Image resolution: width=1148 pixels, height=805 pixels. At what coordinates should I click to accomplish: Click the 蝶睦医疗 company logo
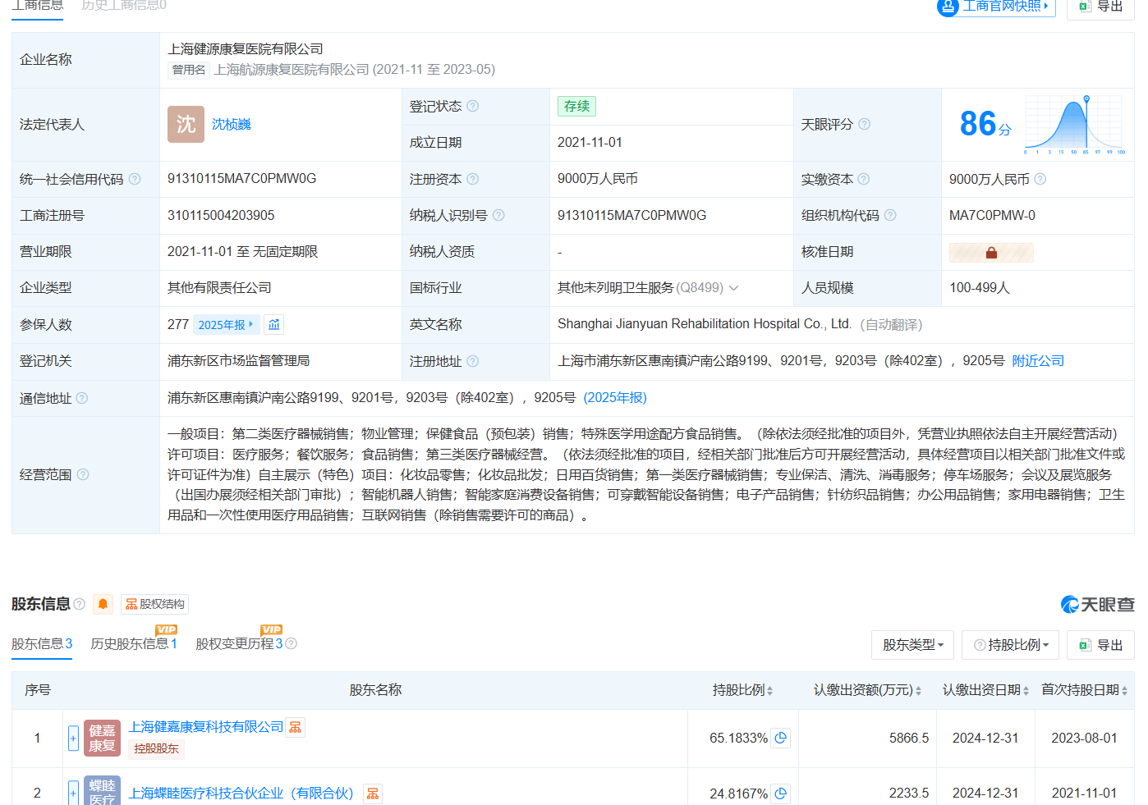pos(102,790)
